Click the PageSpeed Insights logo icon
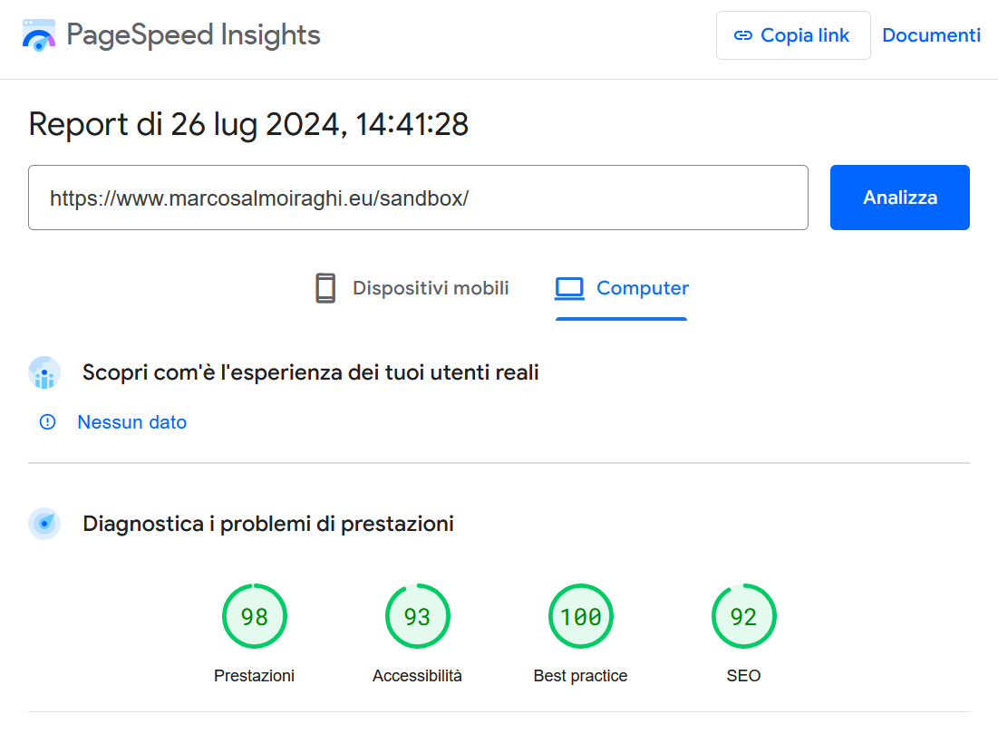 (x=39, y=35)
